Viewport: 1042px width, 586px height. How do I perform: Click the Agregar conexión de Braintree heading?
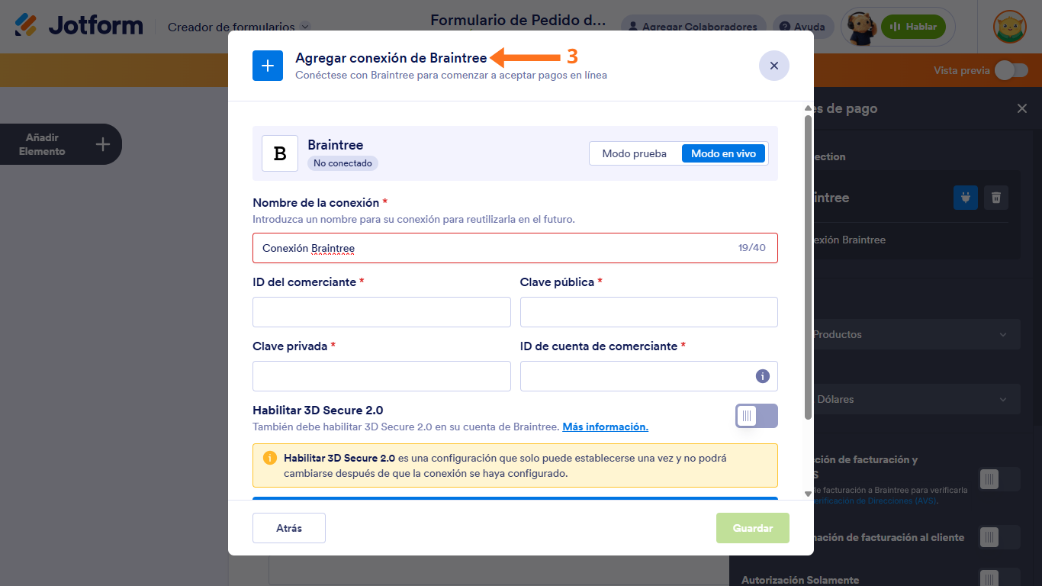(x=391, y=58)
